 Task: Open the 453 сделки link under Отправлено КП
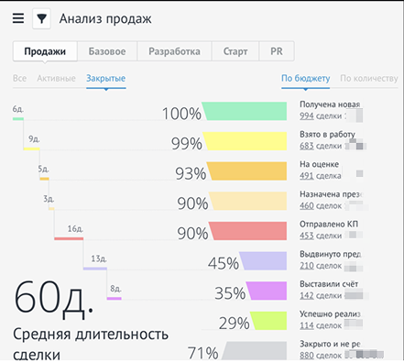click(x=321, y=236)
